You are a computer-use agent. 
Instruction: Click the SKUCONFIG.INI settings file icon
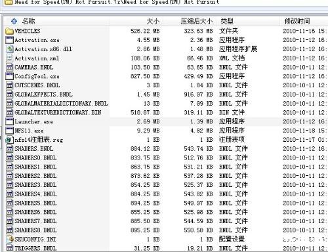(9, 240)
